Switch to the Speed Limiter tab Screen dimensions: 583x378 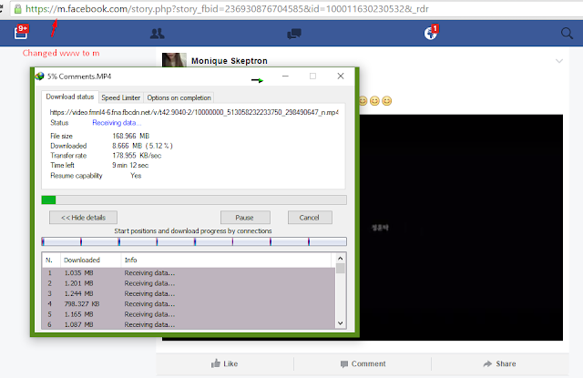[x=121, y=97]
